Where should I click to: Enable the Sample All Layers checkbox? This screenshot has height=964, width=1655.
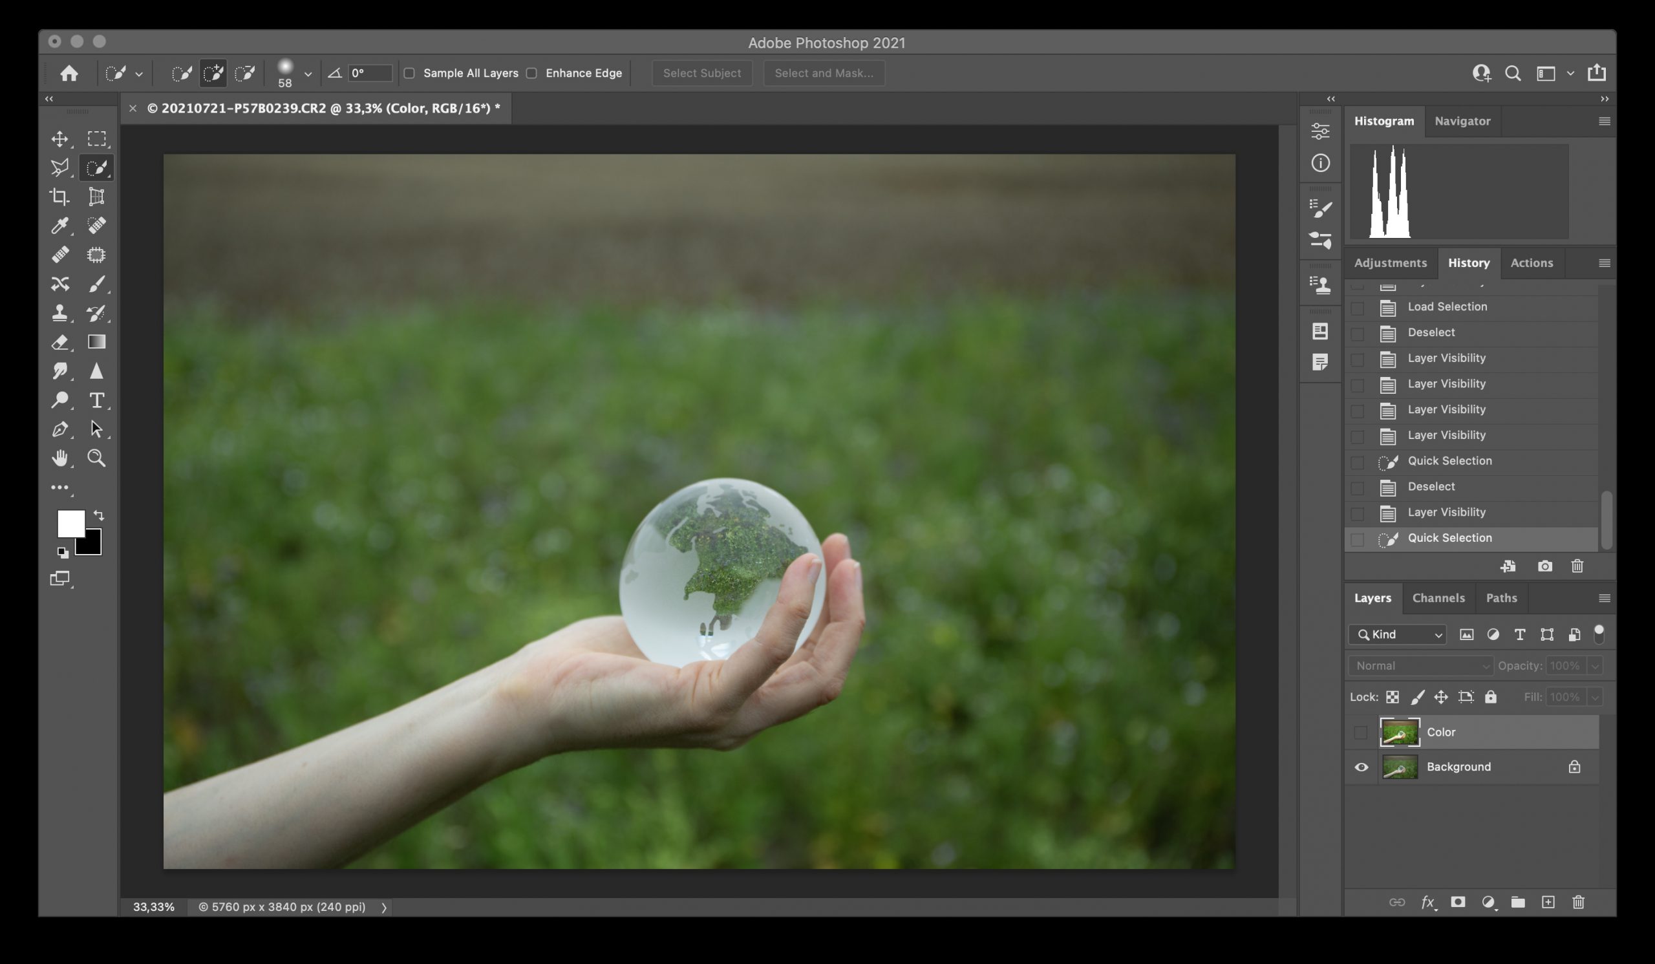pos(410,73)
